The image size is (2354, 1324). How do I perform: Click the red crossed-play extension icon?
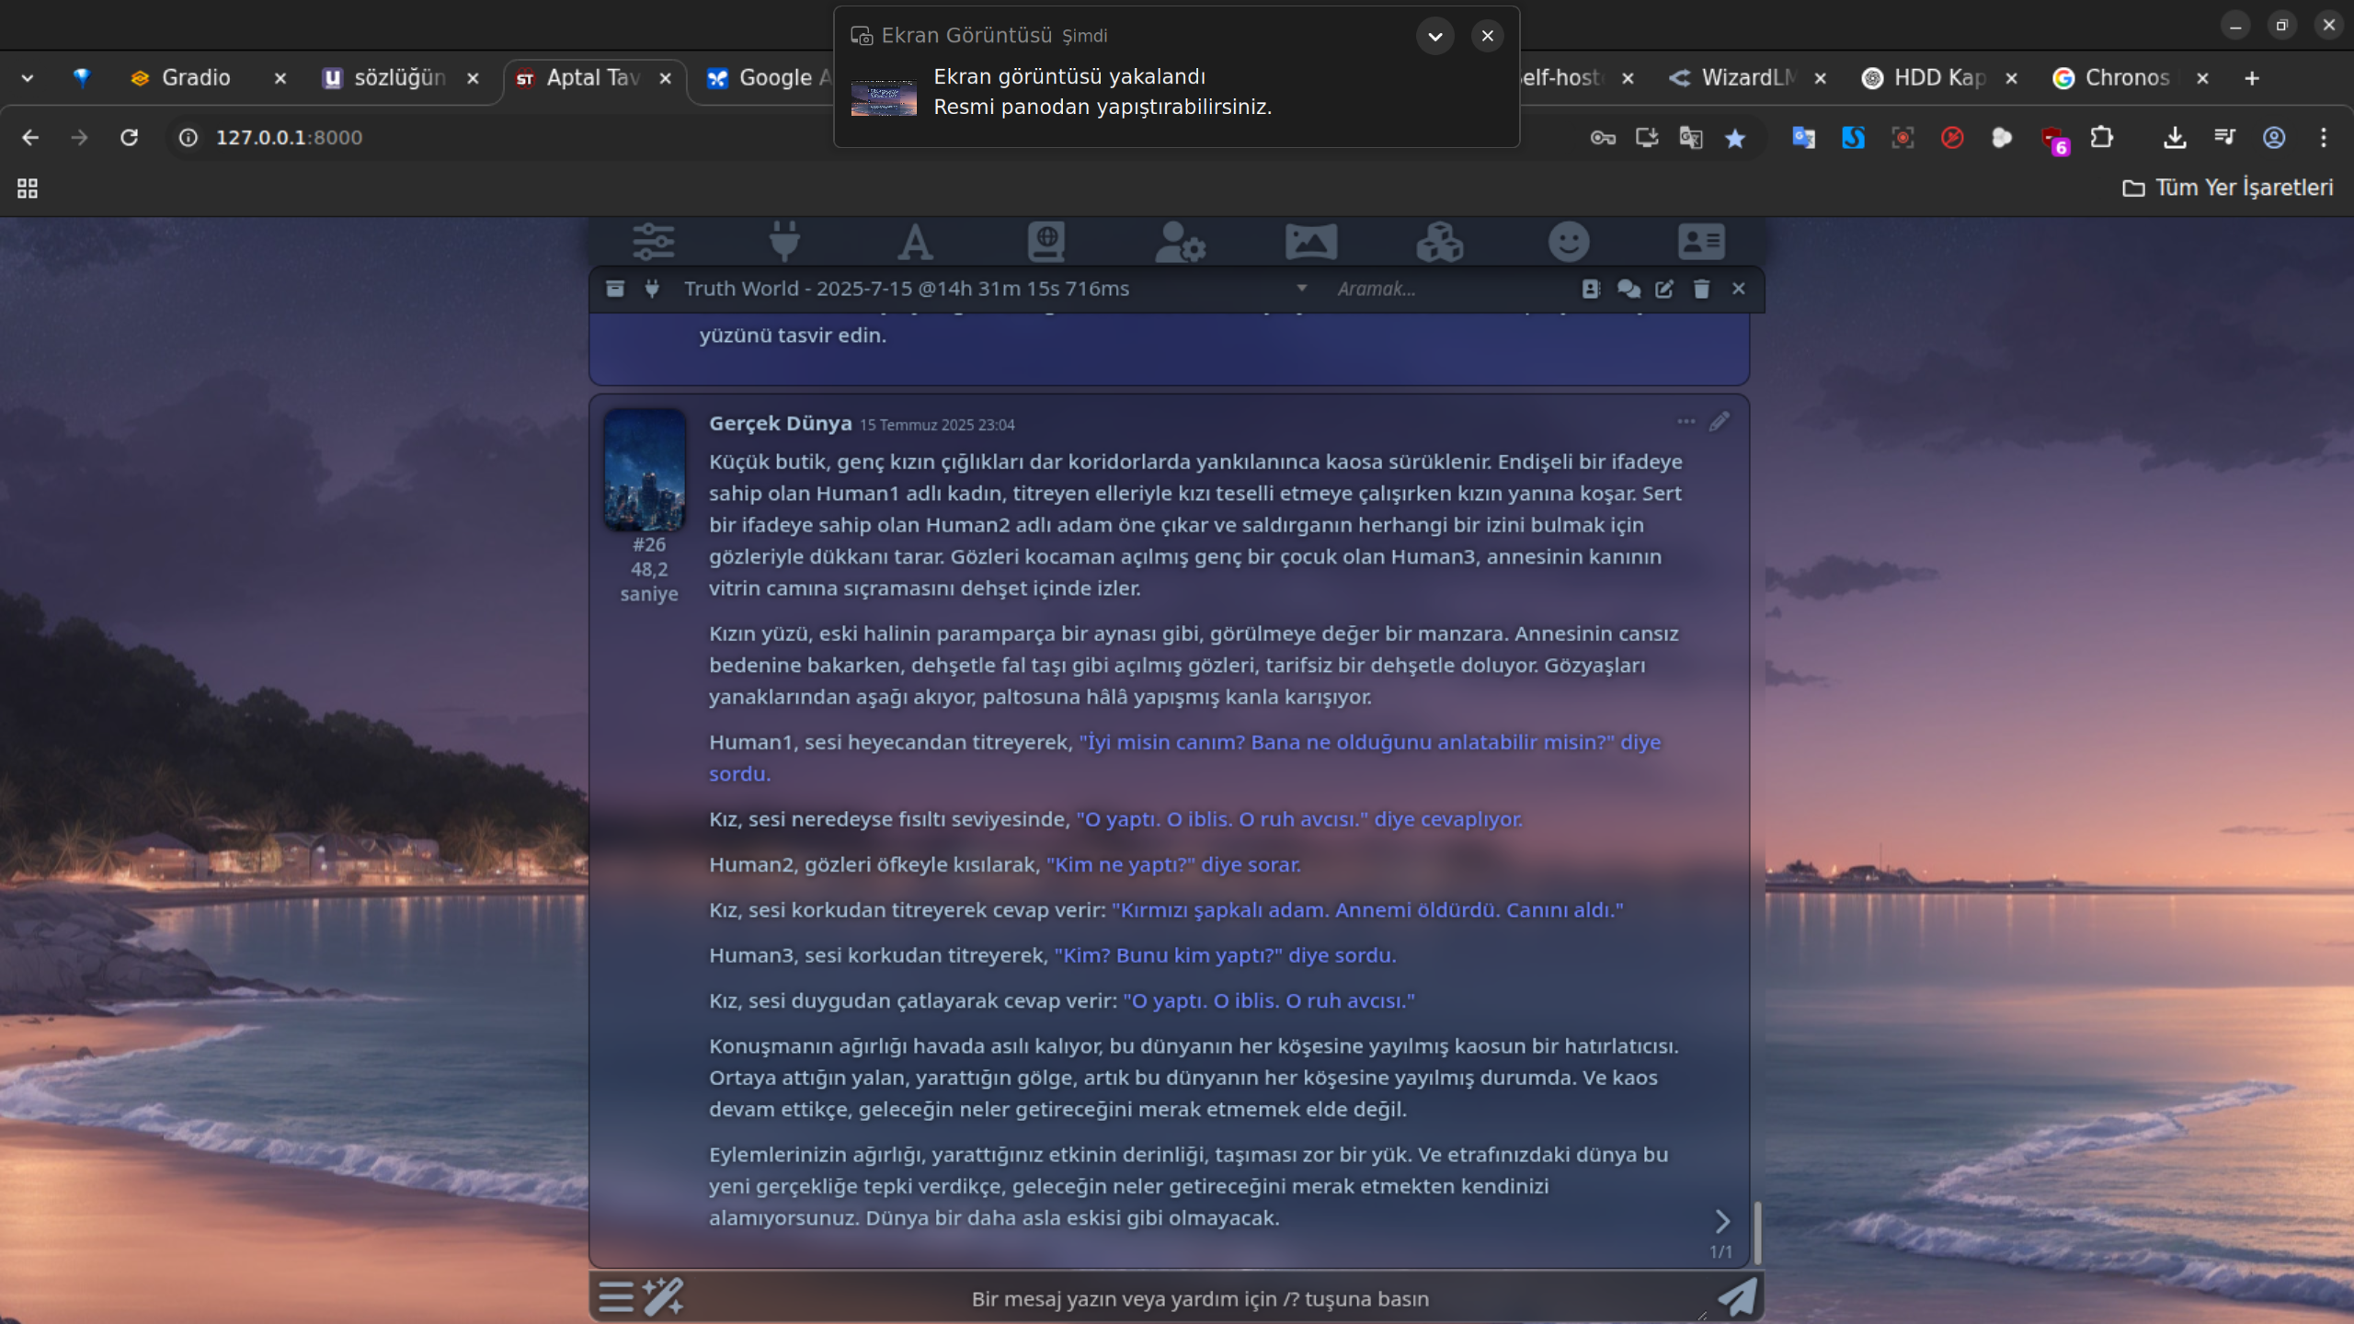[1952, 138]
